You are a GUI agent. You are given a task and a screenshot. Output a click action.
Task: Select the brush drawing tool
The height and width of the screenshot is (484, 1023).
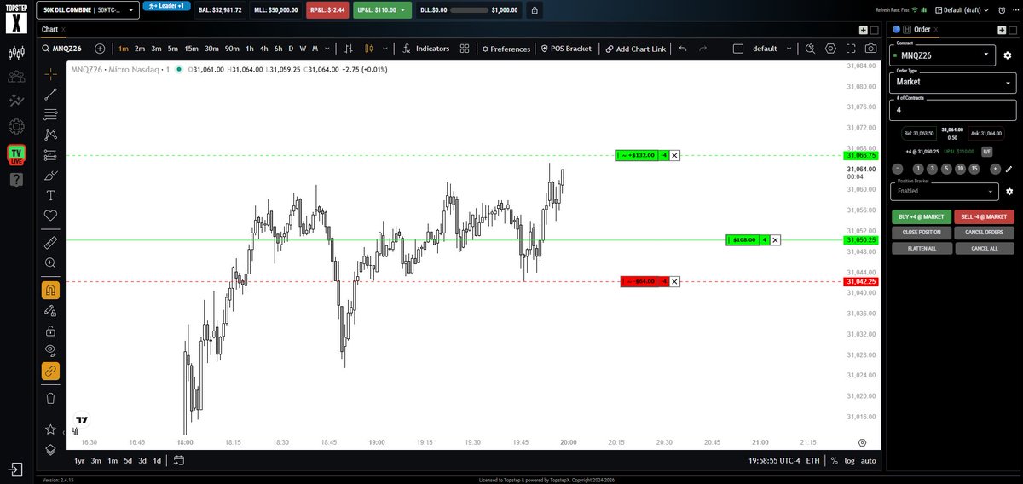click(x=50, y=176)
